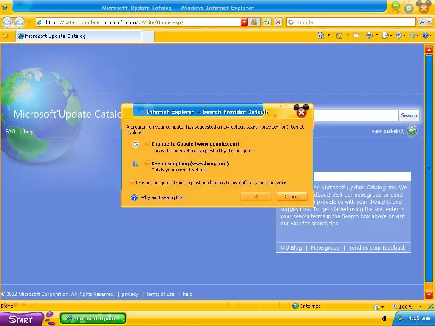The width and height of the screenshot is (435, 326).
Task: Click the view basket (0) link
Action: tap(388, 131)
